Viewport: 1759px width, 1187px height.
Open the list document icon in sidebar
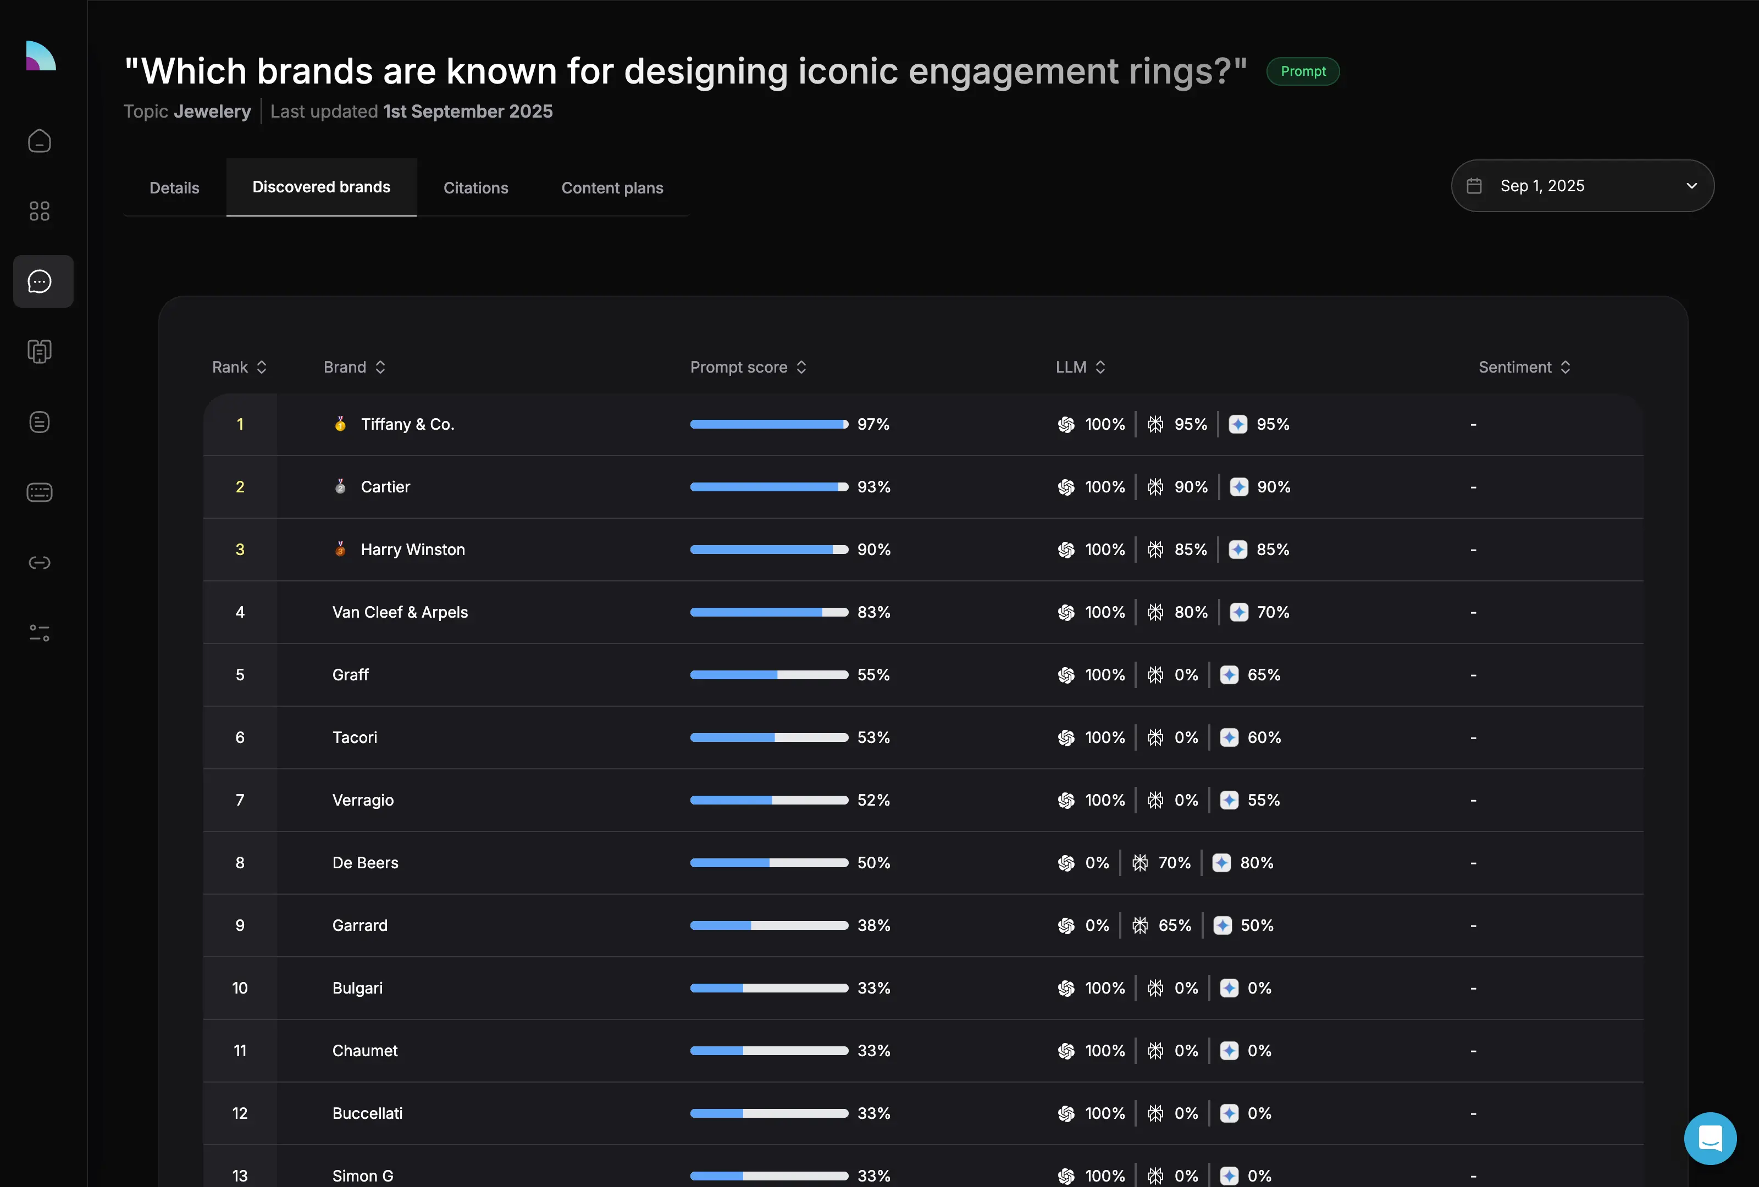pos(40,422)
